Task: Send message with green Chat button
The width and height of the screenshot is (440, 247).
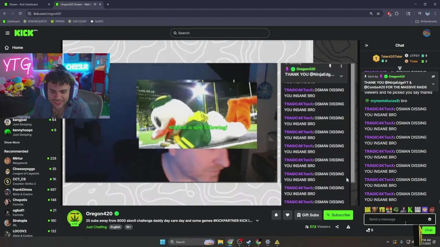Action: 429,230
